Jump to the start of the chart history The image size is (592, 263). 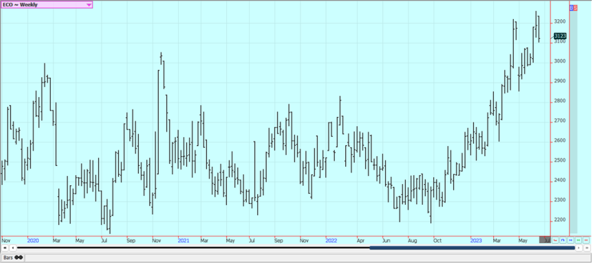click(x=5, y=247)
